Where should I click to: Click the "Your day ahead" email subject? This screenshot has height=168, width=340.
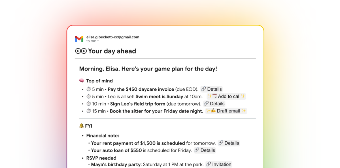point(112,51)
